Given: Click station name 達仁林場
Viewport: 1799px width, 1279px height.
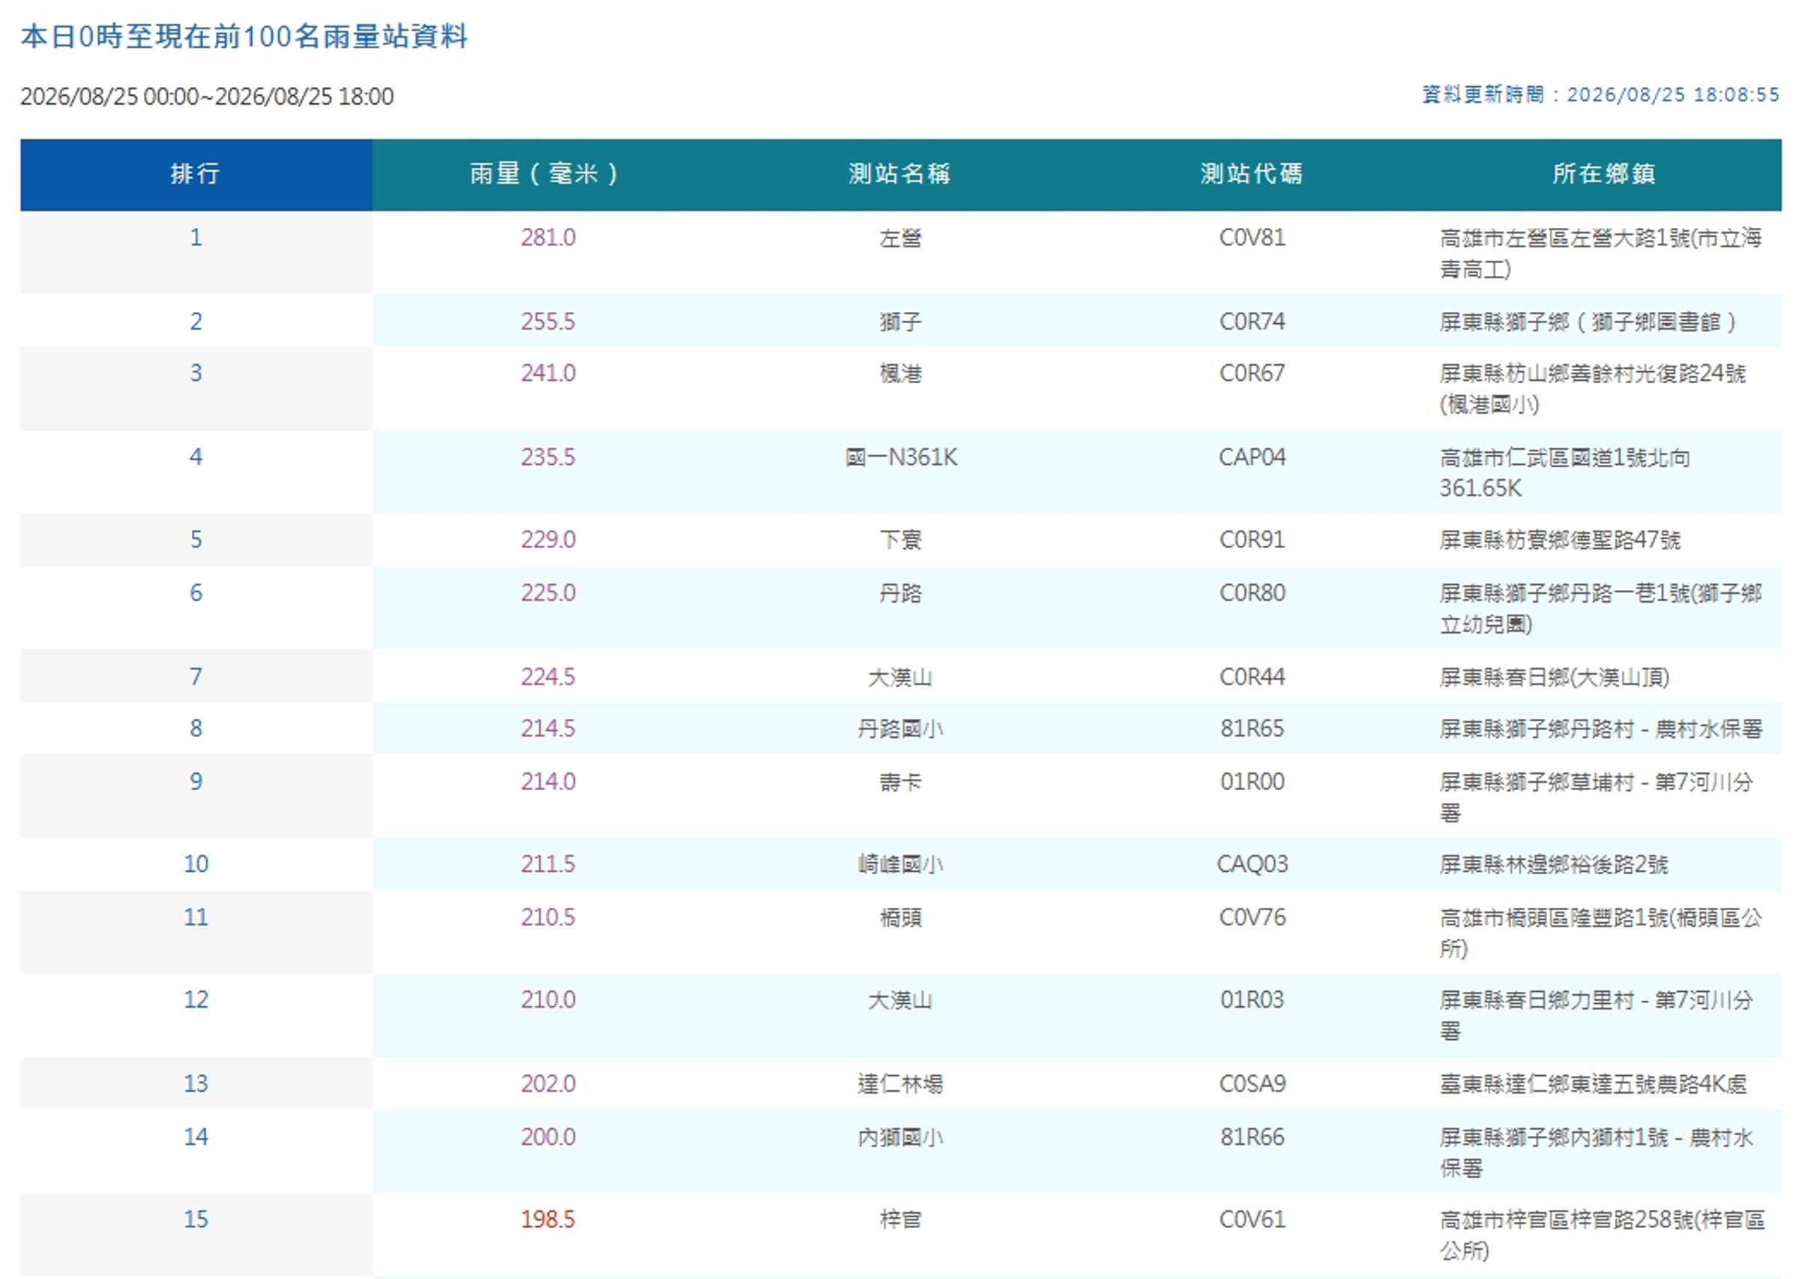Looking at the screenshot, I should 900,1085.
